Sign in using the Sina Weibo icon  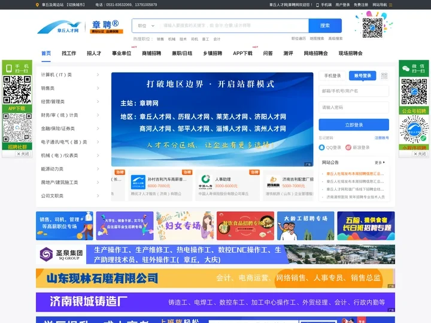(348, 148)
